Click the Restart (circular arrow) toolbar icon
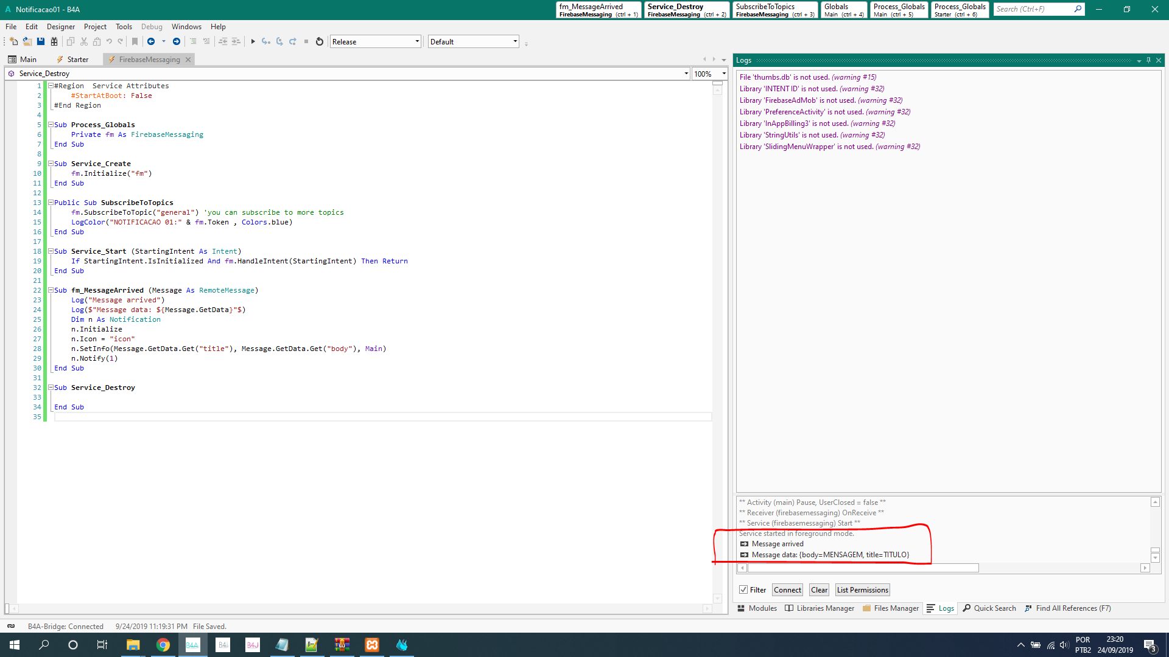Screen dimensions: 1169x657 point(319,41)
